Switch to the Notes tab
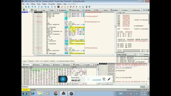171x96 pixels. (51, 10)
